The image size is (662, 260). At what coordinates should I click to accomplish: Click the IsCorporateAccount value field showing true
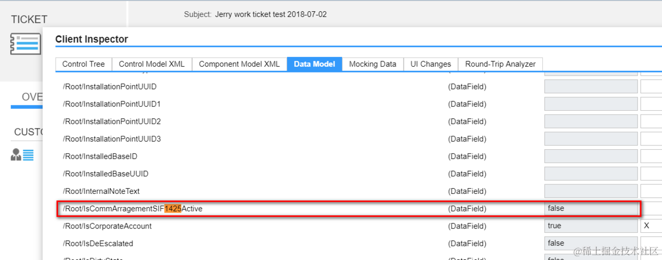pos(591,226)
